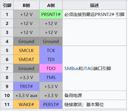This screenshot has height=111, width=128.
Task: Click the 链接激活；基本复位 description
Action: (x=84, y=104)
